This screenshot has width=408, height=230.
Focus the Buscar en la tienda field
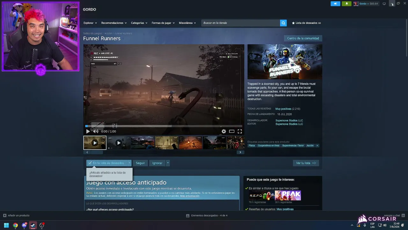coord(241,23)
